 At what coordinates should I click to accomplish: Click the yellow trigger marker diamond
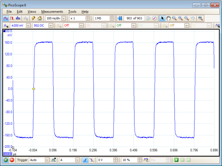point(33,89)
